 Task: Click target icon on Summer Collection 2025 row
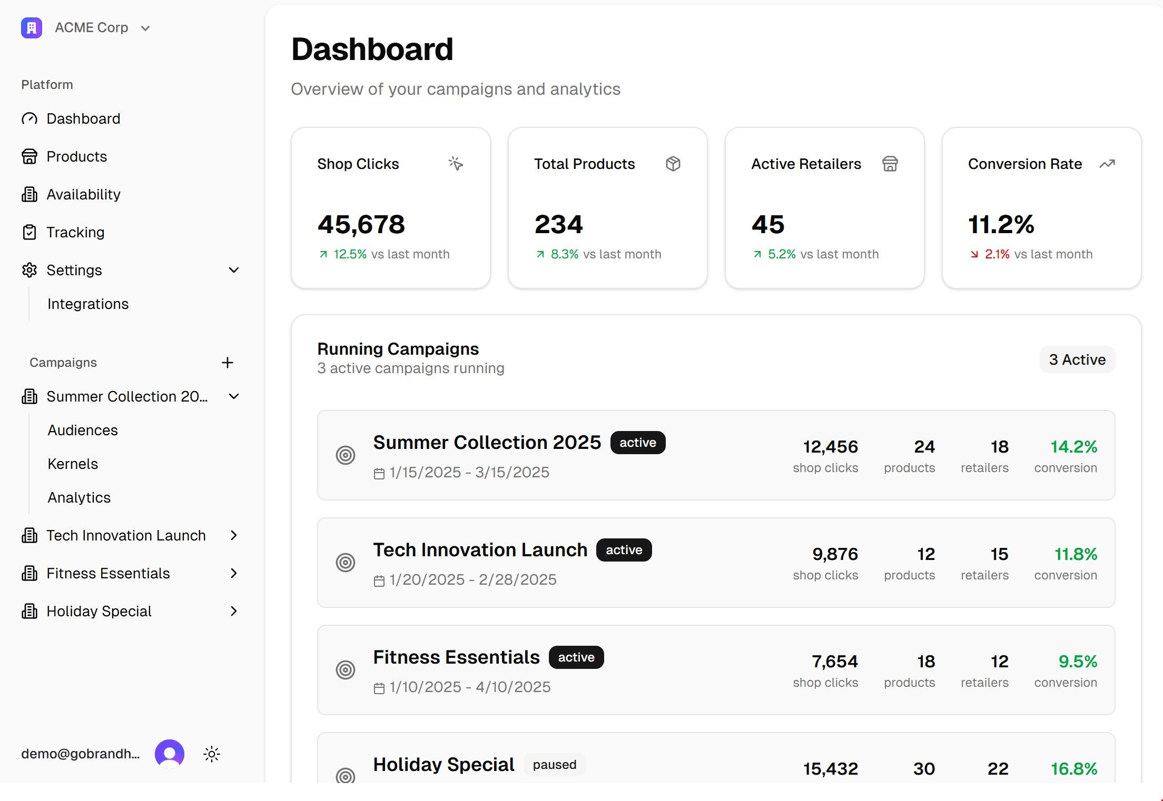coord(346,455)
